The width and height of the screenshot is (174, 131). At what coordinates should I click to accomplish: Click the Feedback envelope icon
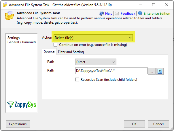tap(117, 14)
